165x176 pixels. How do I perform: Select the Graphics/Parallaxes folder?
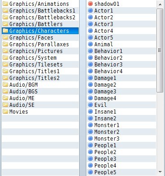click(x=40, y=44)
